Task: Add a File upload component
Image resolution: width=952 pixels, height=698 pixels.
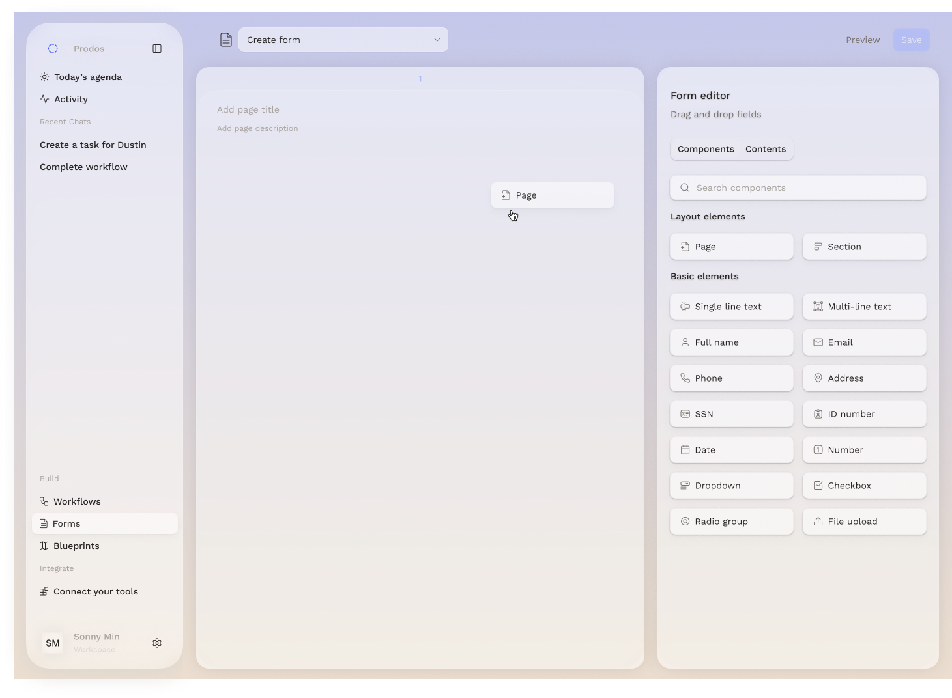Action: (x=865, y=522)
